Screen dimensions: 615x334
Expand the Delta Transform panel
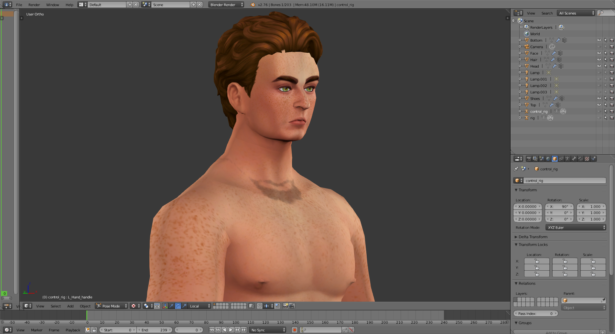tap(533, 237)
